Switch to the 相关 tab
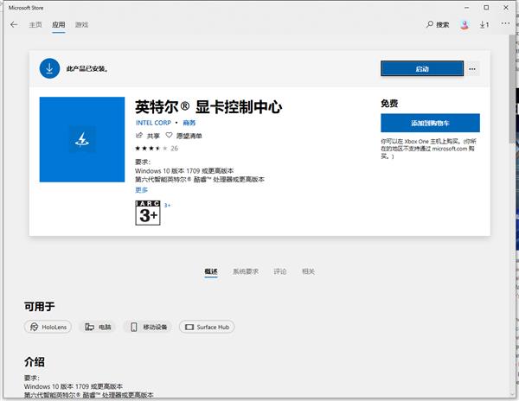The width and height of the screenshot is (519, 401). coord(308,271)
